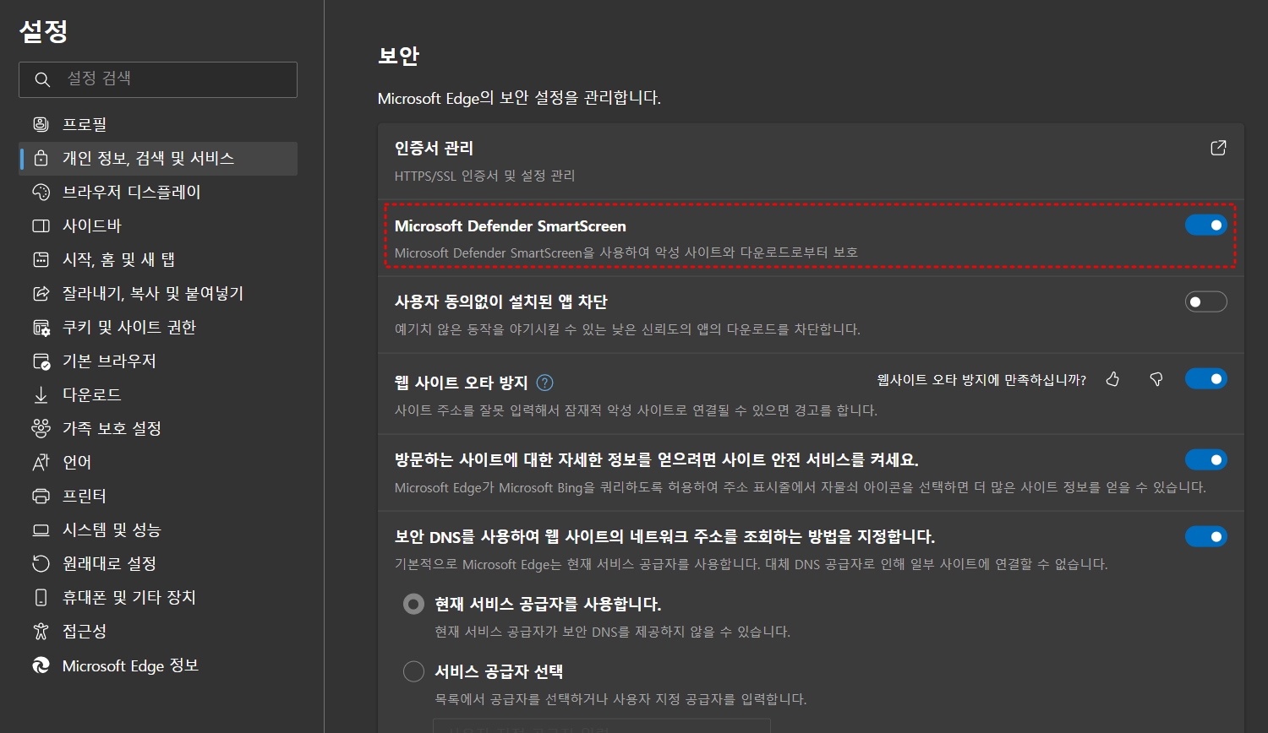The image size is (1268, 733).
Task: Toggle the 보안 DNS switch
Action: click(x=1206, y=536)
